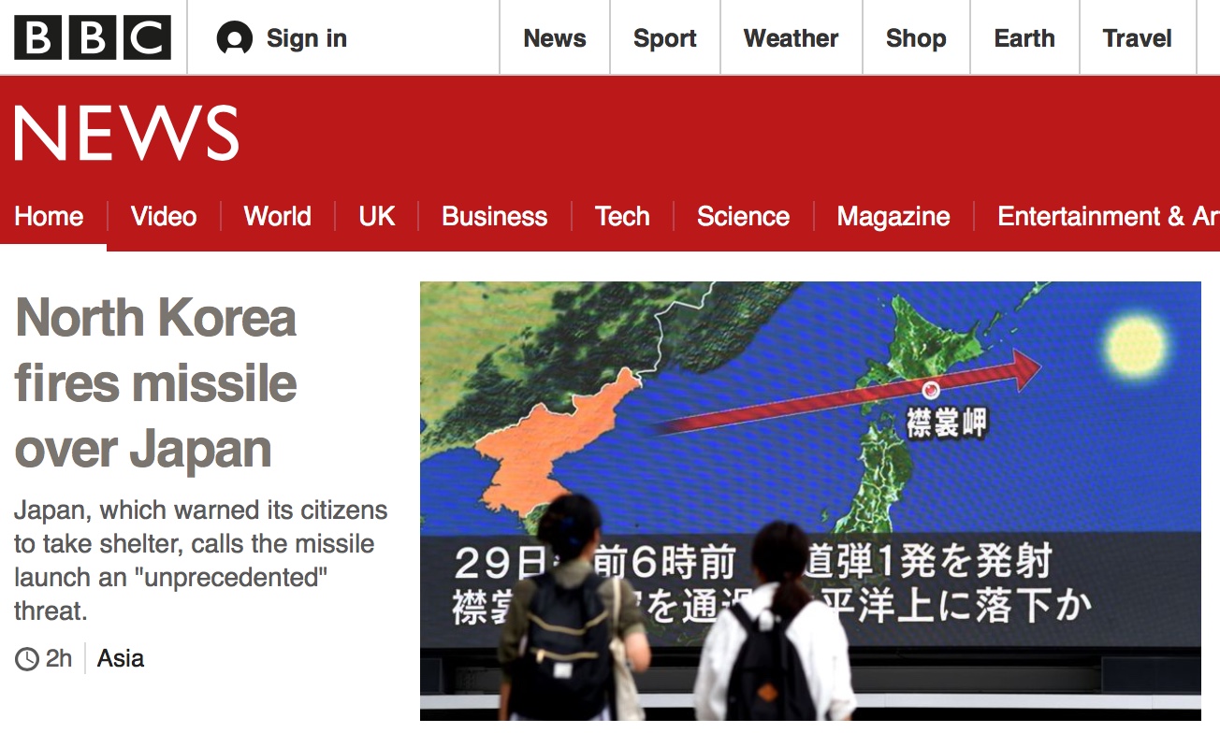Switch to the Video tab
The width and height of the screenshot is (1220, 733).
[x=164, y=217]
